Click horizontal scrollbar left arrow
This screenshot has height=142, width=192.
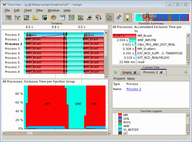(4, 133)
